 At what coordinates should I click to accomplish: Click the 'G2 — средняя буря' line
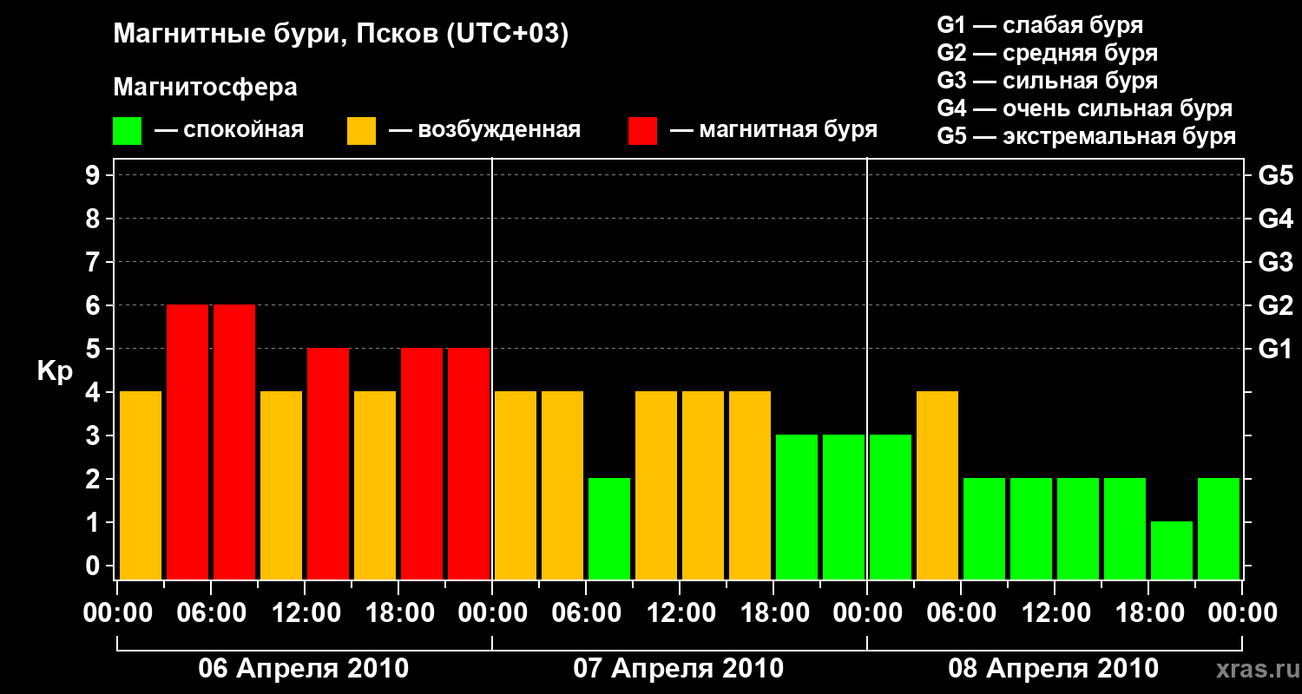point(1048,53)
